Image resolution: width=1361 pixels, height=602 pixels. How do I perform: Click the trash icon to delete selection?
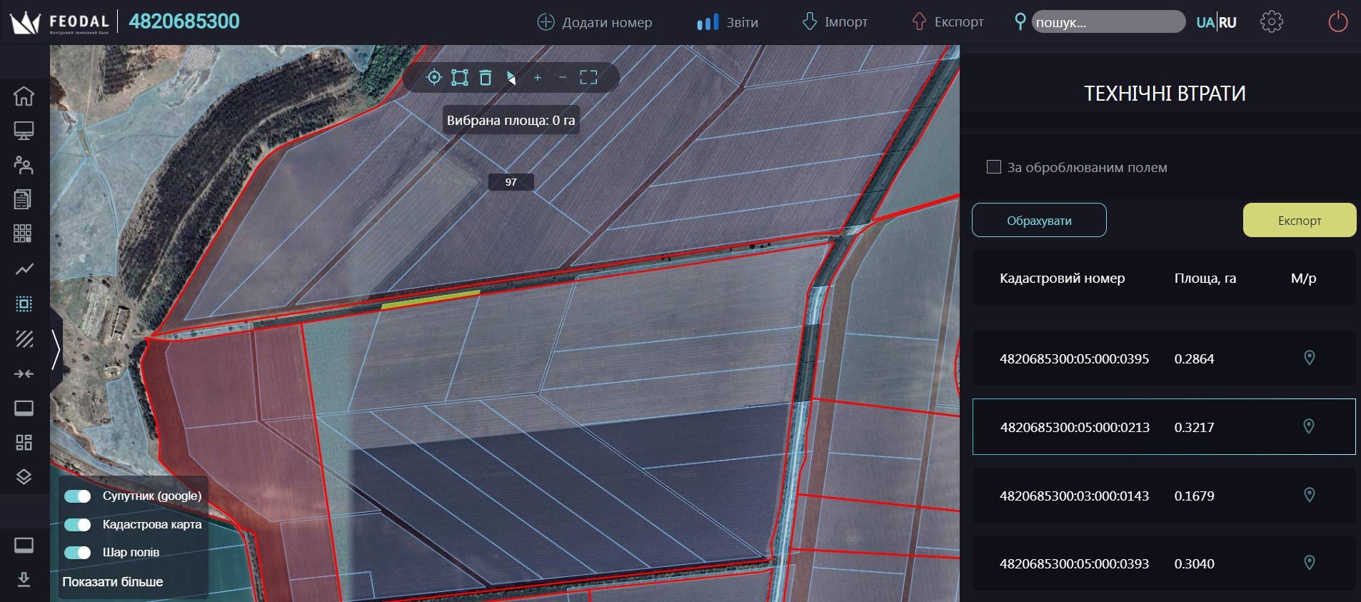pyautogui.click(x=486, y=78)
